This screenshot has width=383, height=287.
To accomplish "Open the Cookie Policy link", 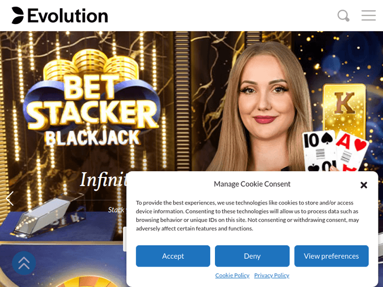I will pos(232,275).
